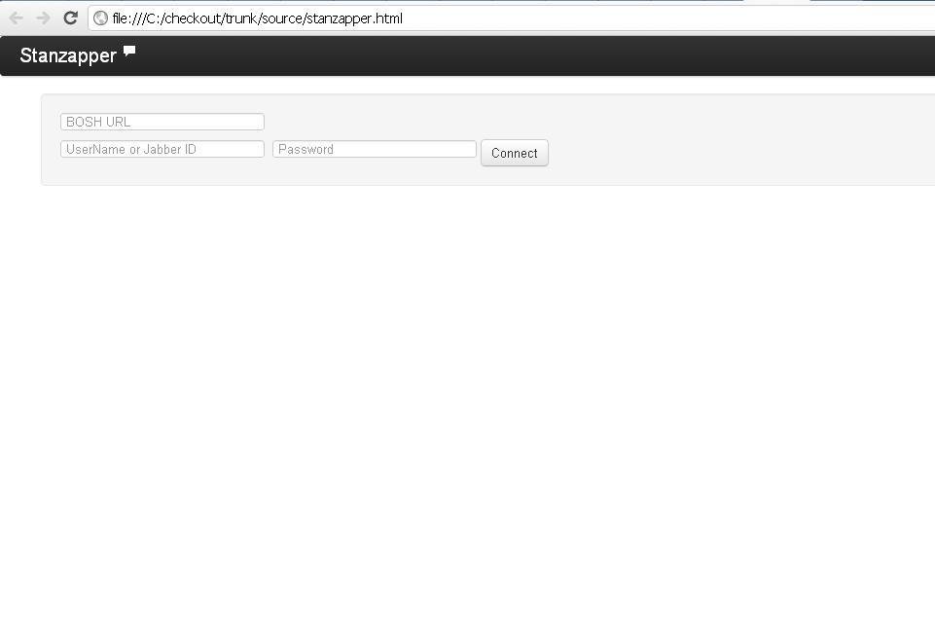This screenshot has width=935, height=618.
Task: Click the globe icon in address bar
Action: [x=101, y=18]
